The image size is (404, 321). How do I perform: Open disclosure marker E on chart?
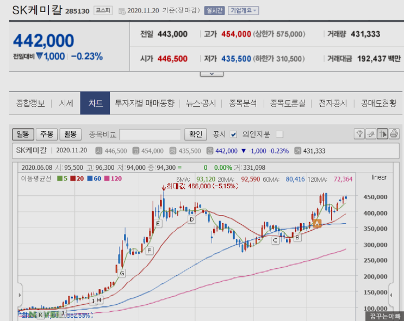tap(158, 224)
